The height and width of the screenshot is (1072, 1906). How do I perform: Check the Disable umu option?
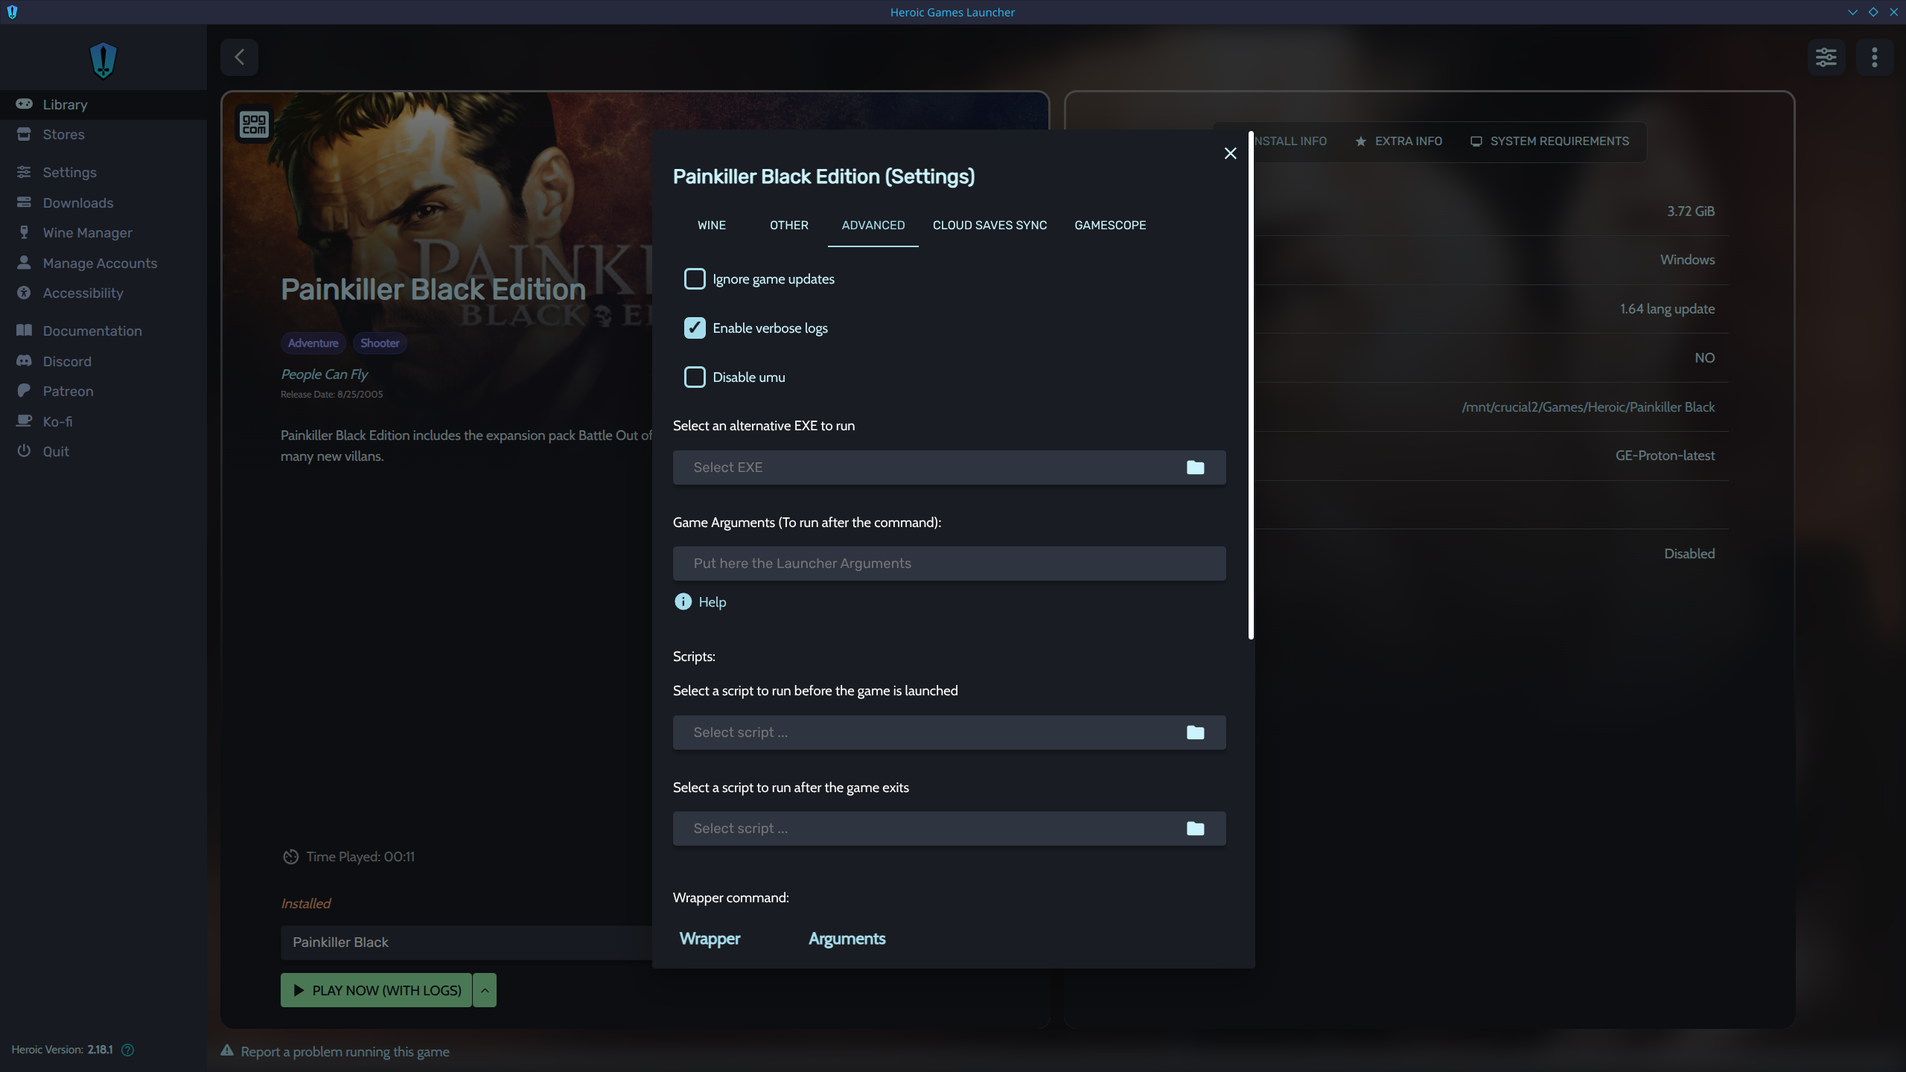(x=695, y=377)
